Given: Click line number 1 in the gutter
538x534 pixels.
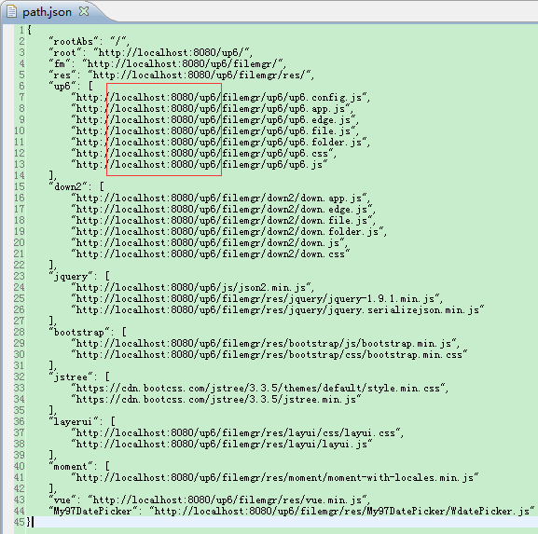Looking at the screenshot, I should pyautogui.click(x=22, y=30).
